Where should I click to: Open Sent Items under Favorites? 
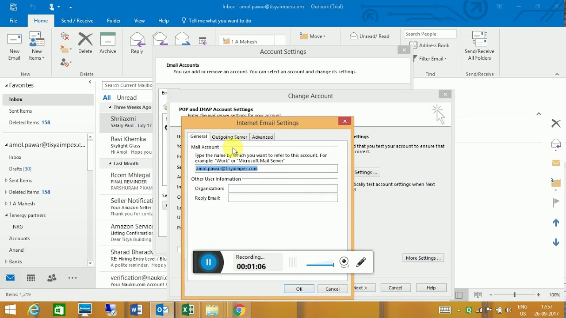tap(20, 111)
